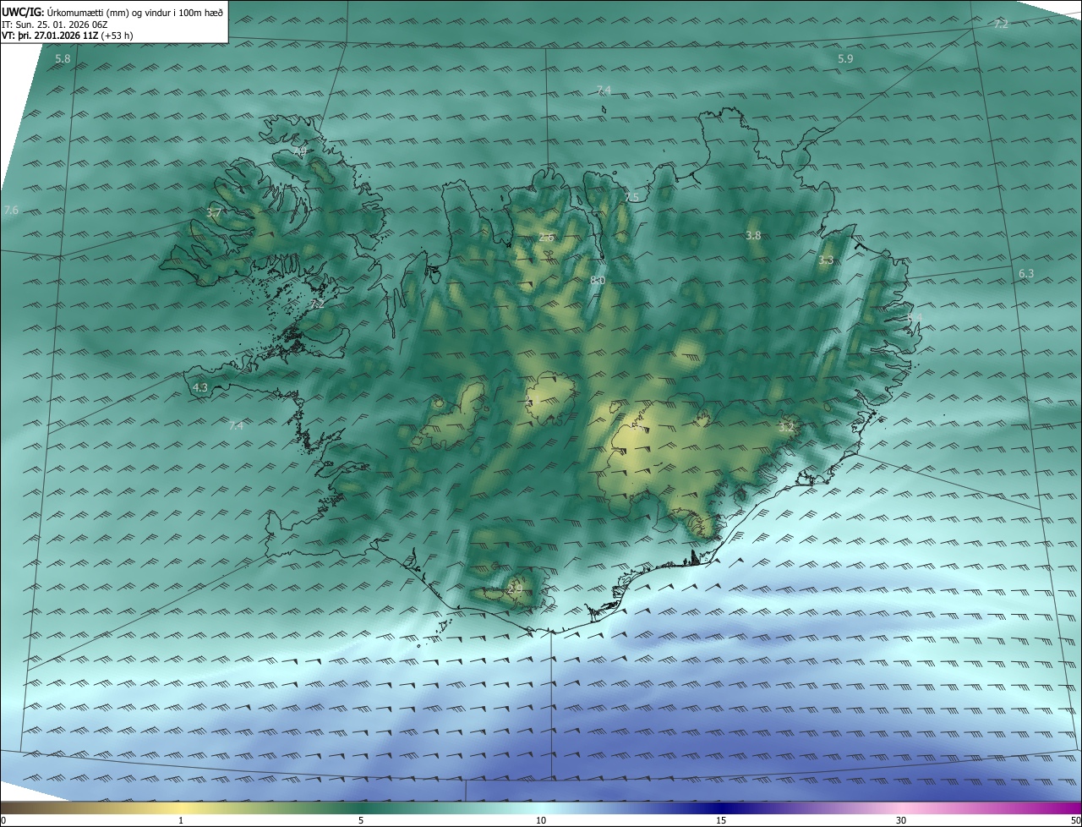Click the 6.3 value label
Image resolution: width=1082 pixels, height=827 pixels.
(x=1026, y=274)
